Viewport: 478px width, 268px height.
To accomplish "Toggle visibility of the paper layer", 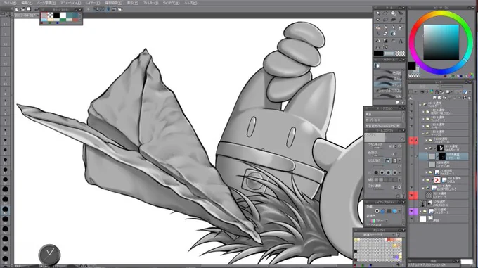I will [x=411, y=219].
